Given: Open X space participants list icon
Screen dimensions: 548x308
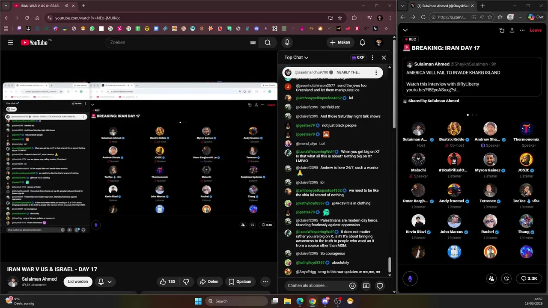Looking at the screenshot, I should (491, 278).
